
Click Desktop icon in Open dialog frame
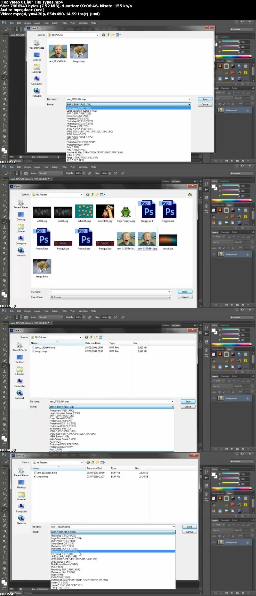[21, 215]
